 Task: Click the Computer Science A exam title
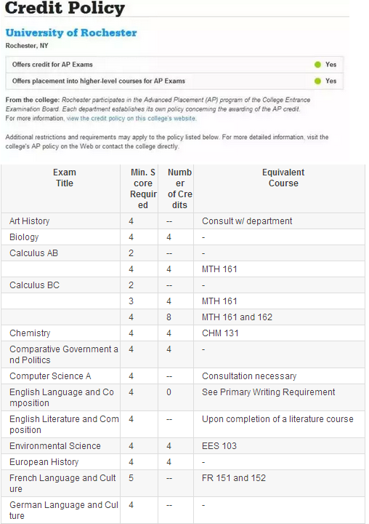pos(50,376)
